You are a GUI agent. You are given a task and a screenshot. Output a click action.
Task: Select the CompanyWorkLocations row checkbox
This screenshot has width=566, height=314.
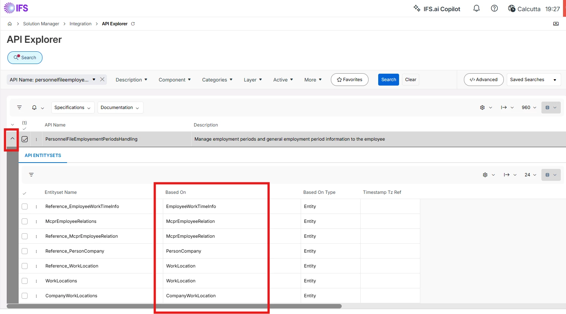tap(25, 296)
